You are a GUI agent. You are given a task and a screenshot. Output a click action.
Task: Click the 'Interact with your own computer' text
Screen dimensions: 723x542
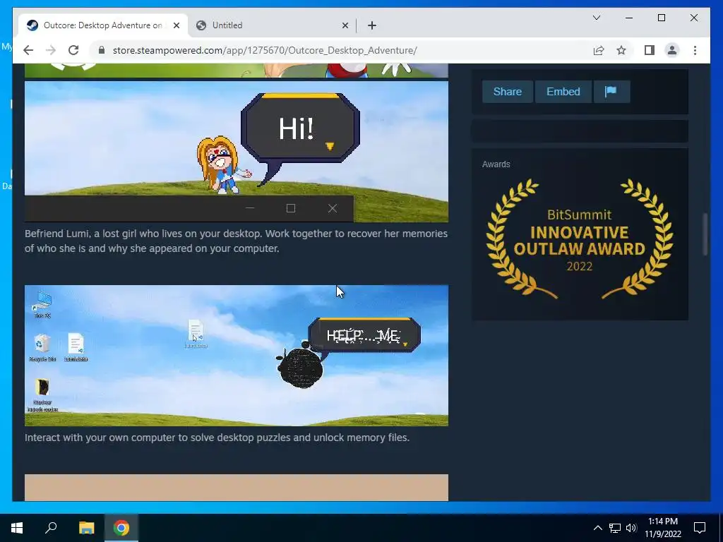click(x=217, y=438)
